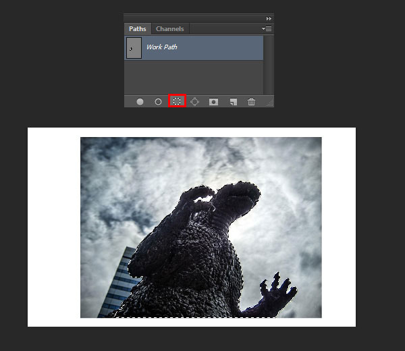Make work path from selection icon
This screenshot has height=351, width=405.
[x=195, y=102]
